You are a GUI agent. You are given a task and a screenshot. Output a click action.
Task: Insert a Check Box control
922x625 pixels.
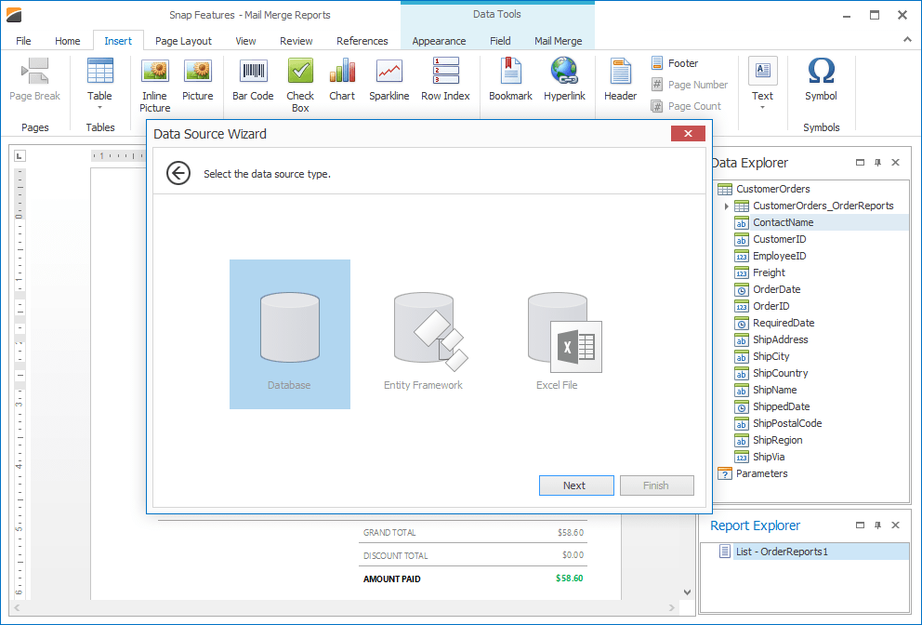click(x=300, y=72)
